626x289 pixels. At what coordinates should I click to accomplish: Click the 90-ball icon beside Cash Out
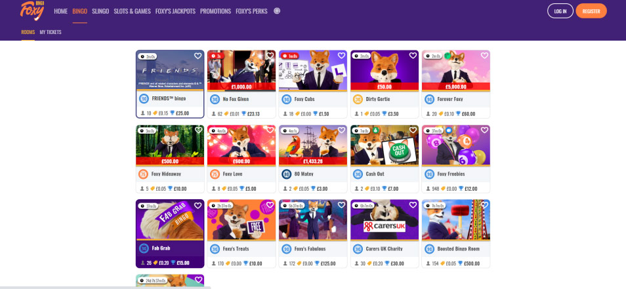[x=358, y=174]
